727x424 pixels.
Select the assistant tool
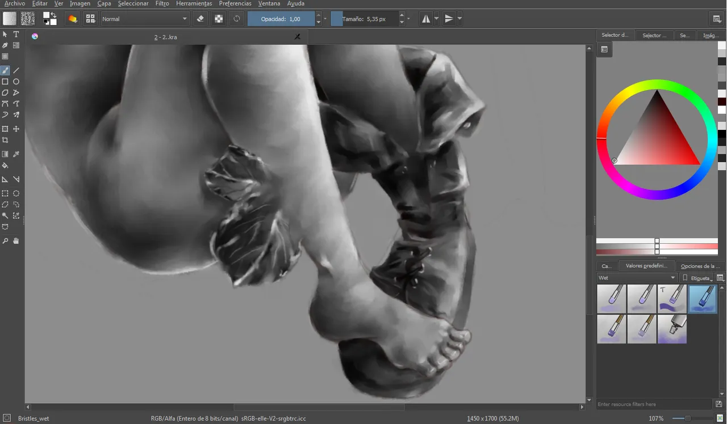pyautogui.click(x=5, y=179)
